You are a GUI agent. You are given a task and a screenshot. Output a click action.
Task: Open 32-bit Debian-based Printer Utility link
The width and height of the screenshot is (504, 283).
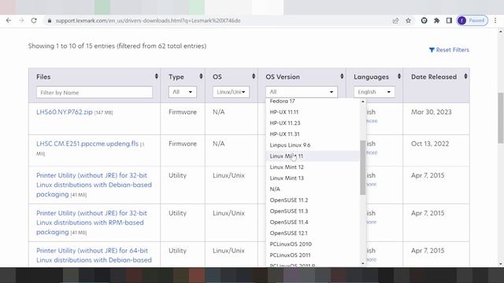coord(94,185)
